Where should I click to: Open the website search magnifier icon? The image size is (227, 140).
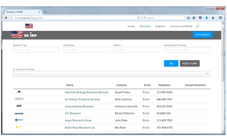(198, 26)
